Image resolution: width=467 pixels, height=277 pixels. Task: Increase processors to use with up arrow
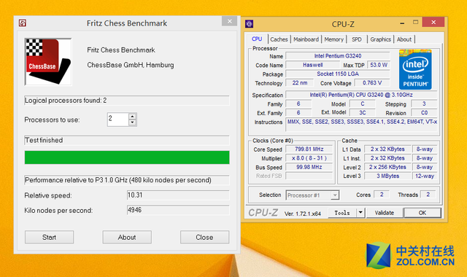[x=133, y=117]
